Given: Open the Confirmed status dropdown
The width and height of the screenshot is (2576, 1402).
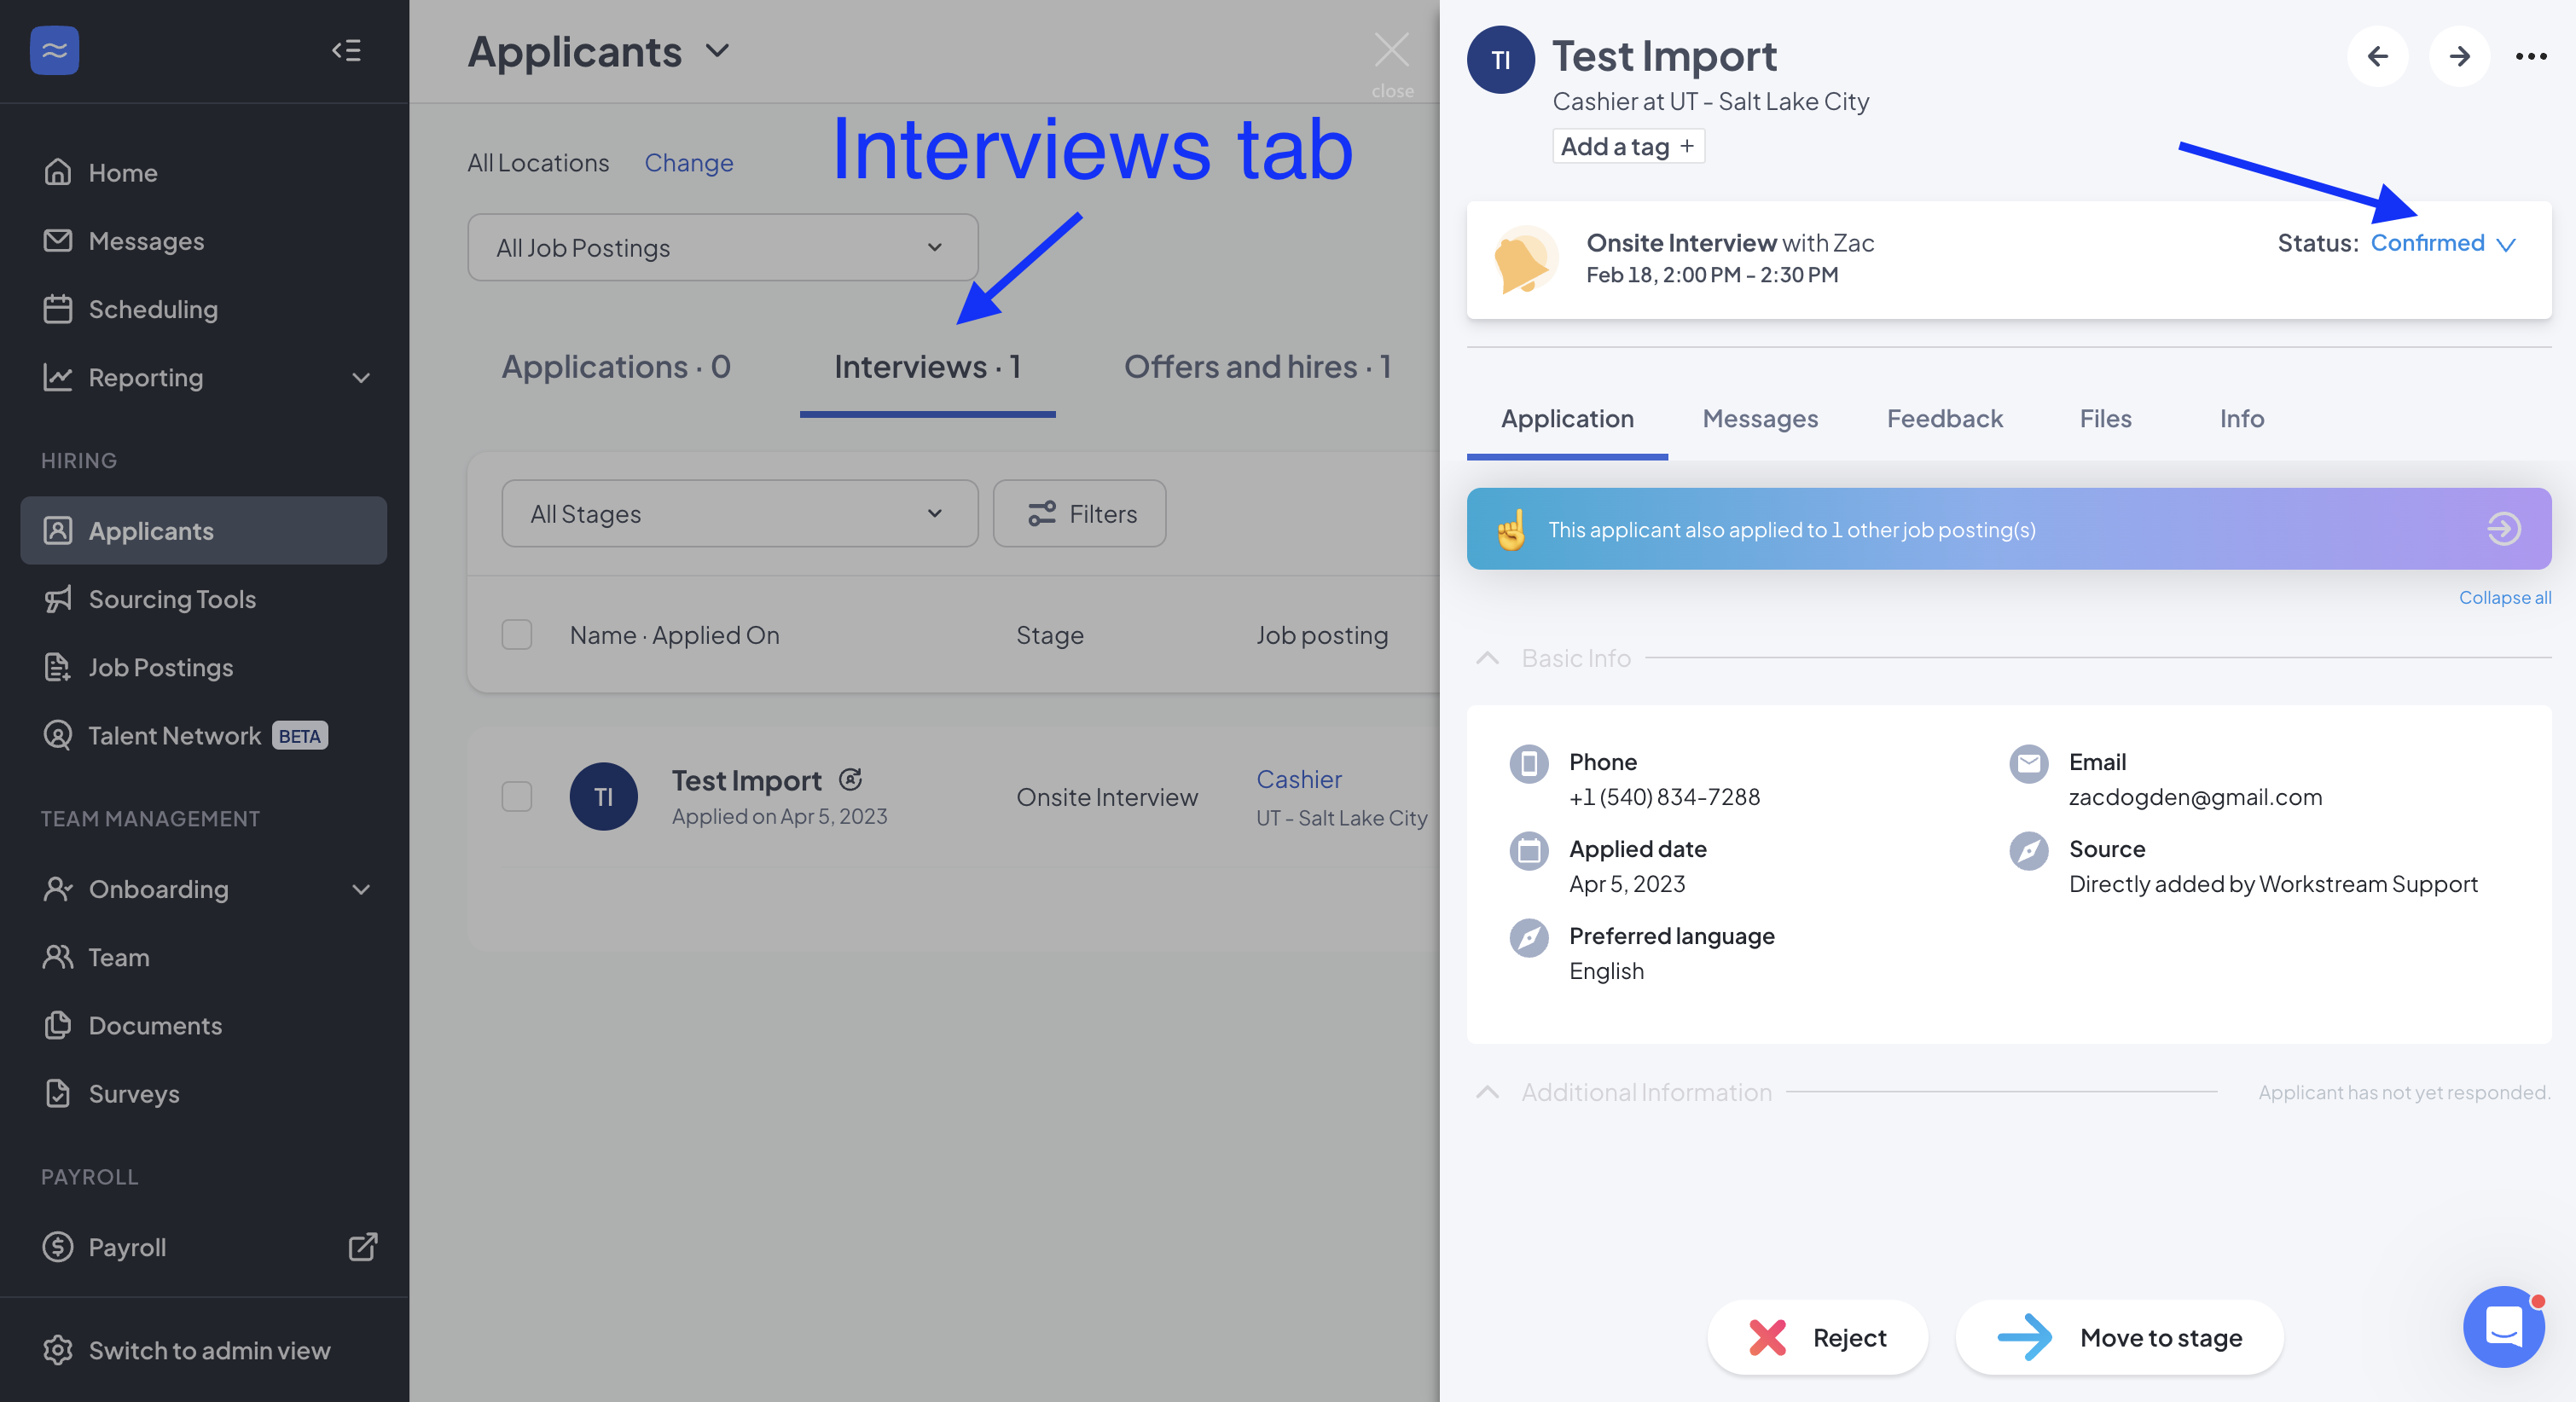Looking at the screenshot, I should click(2442, 243).
